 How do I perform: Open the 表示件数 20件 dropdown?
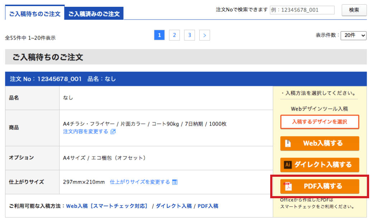pos(353,35)
